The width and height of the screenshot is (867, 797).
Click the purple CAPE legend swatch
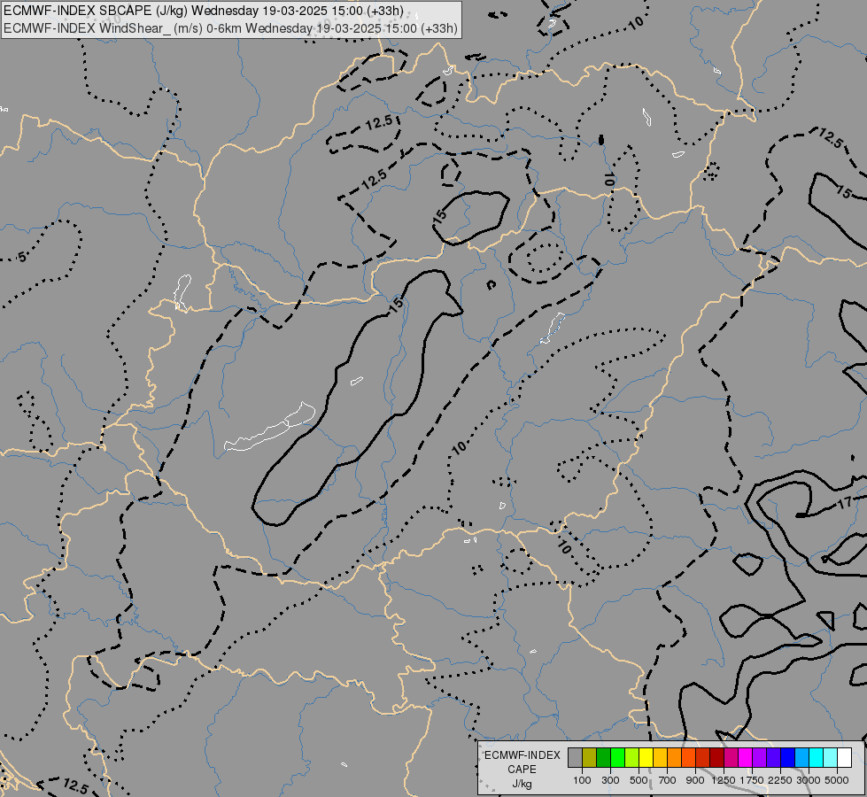(760, 758)
